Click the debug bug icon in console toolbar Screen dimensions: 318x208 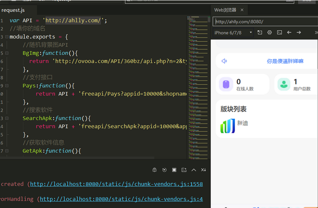(x=154, y=170)
